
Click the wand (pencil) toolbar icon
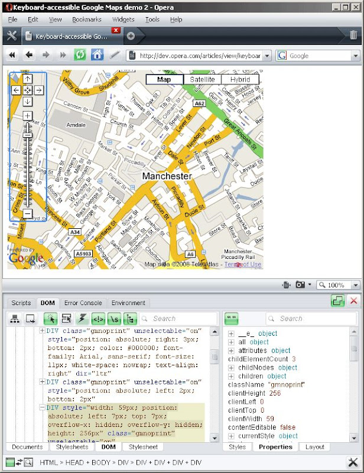click(114, 55)
